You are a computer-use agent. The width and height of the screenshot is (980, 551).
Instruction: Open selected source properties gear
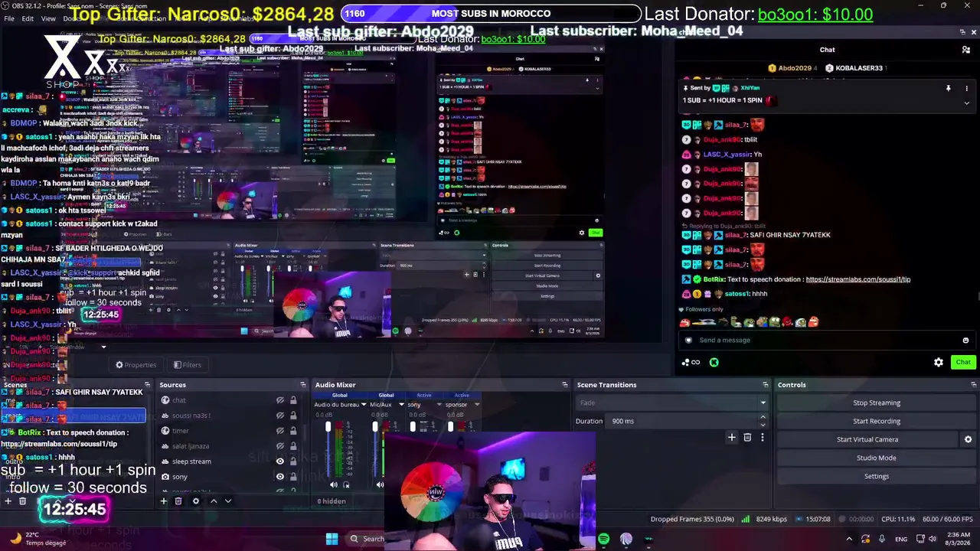(x=196, y=501)
